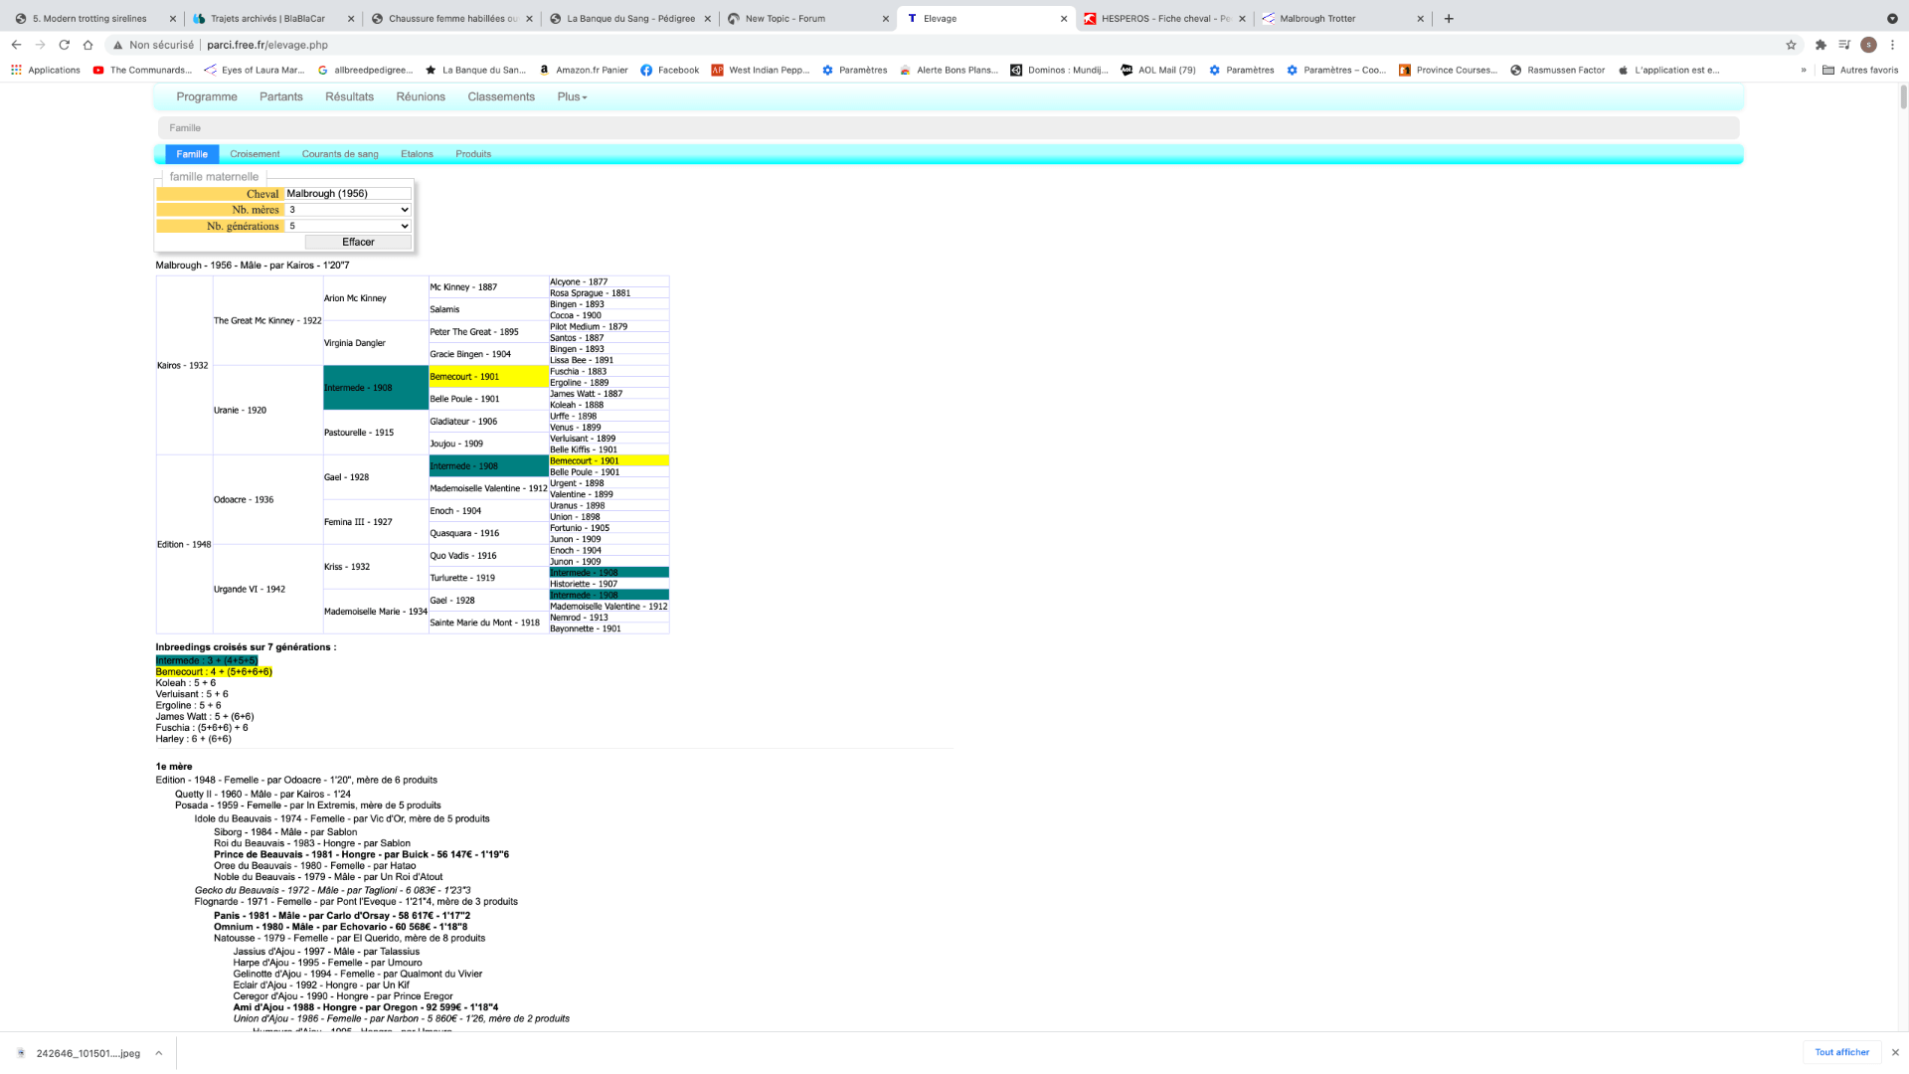Image resolution: width=1909 pixels, height=1074 pixels.
Task: Click The Great Mc Kinney - 1922
Action: coord(267,321)
